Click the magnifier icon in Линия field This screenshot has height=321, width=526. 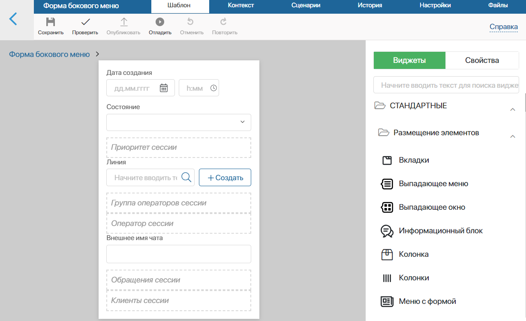point(186,177)
